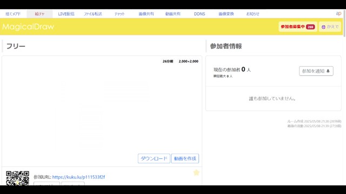The height and width of the screenshot is (194, 346).
Task: Open the かえで user button
Action: coord(330,27)
